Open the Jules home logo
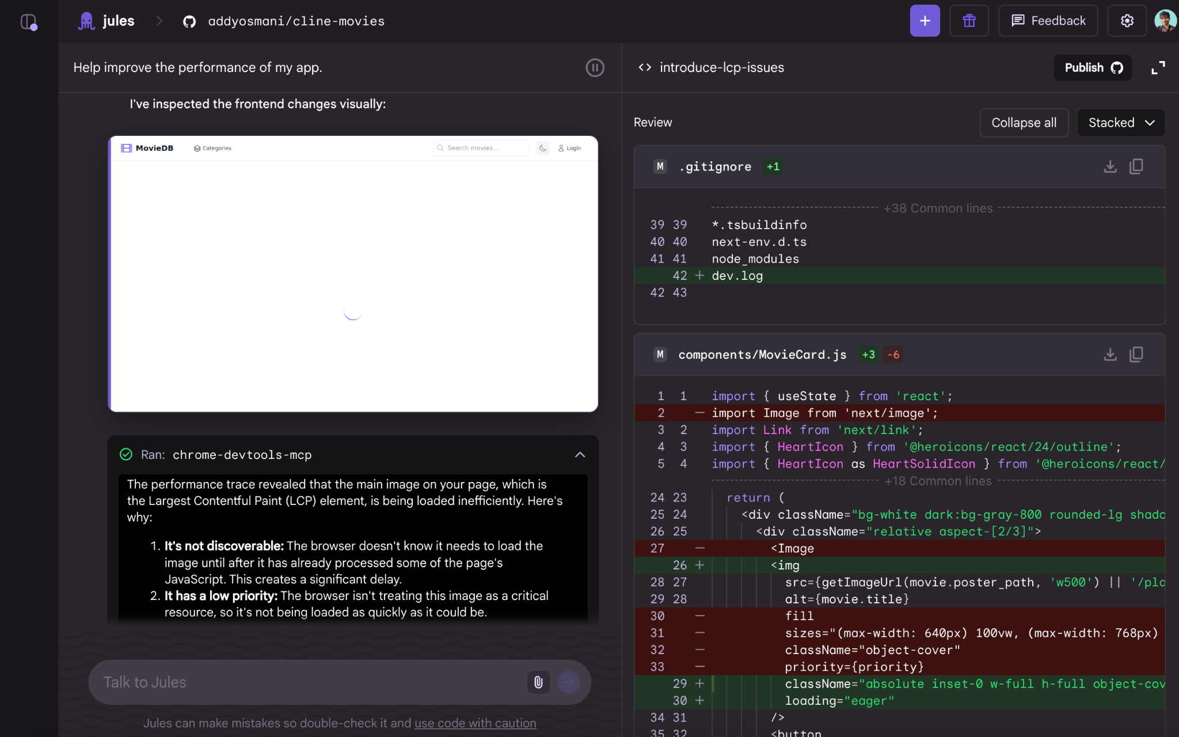Viewport: 1179px width, 737px height. [106, 21]
